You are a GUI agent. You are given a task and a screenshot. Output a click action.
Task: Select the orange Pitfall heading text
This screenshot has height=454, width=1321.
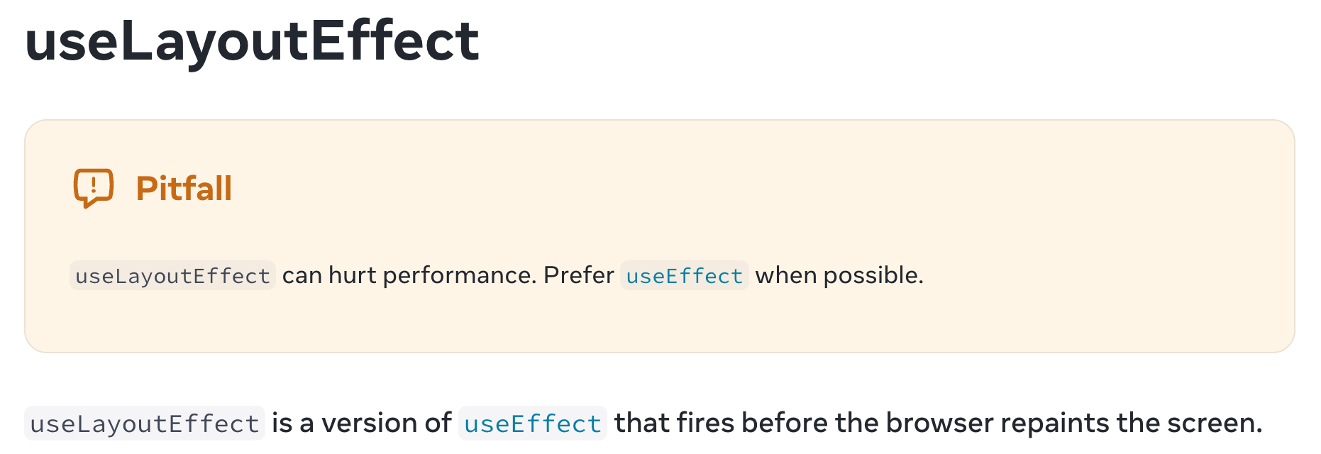pos(184,189)
